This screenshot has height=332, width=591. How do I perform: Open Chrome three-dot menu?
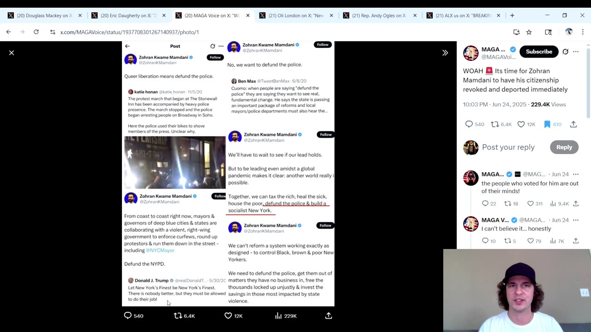(583, 32)
